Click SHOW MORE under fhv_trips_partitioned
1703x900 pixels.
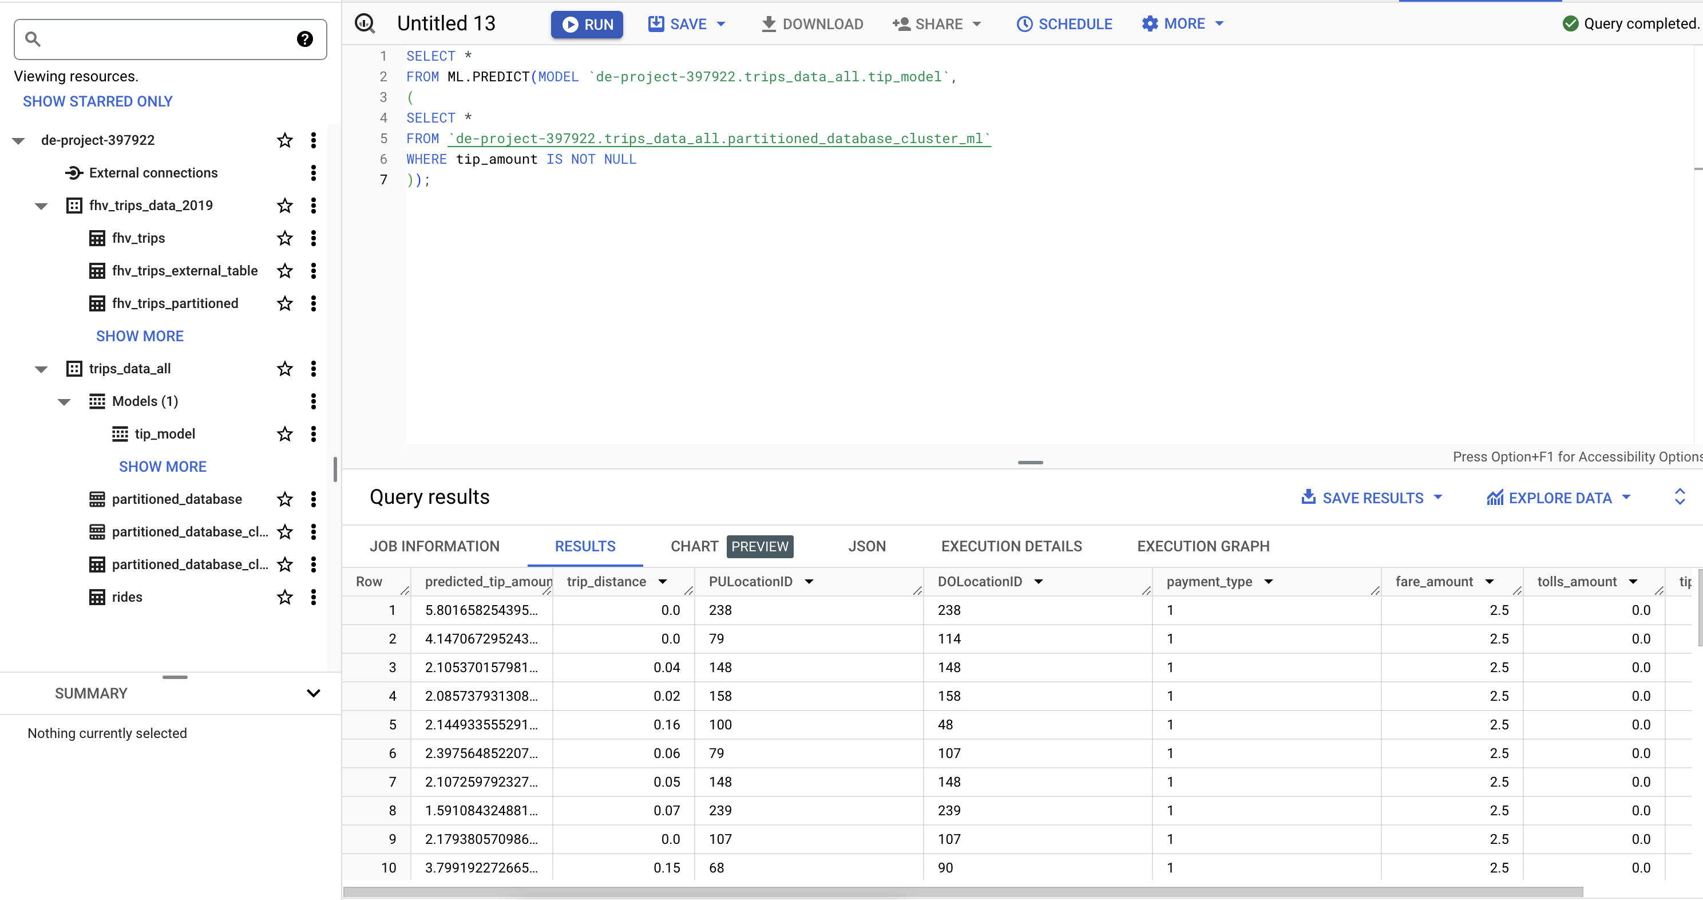(140, 337)
